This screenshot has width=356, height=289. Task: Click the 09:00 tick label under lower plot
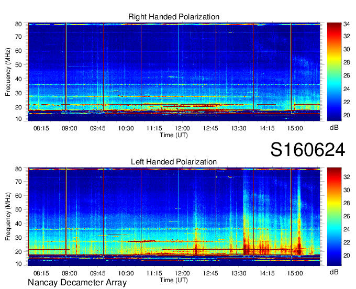pos(69,273)
